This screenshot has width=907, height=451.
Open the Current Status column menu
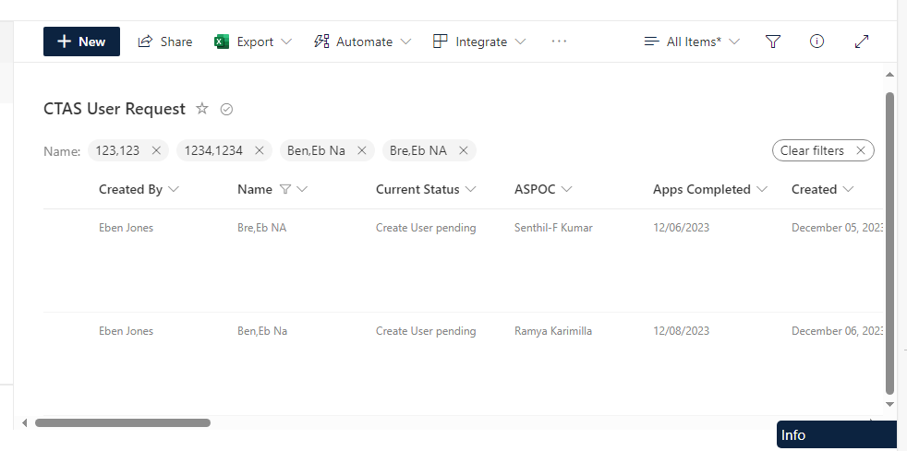[x=426, y=189]
